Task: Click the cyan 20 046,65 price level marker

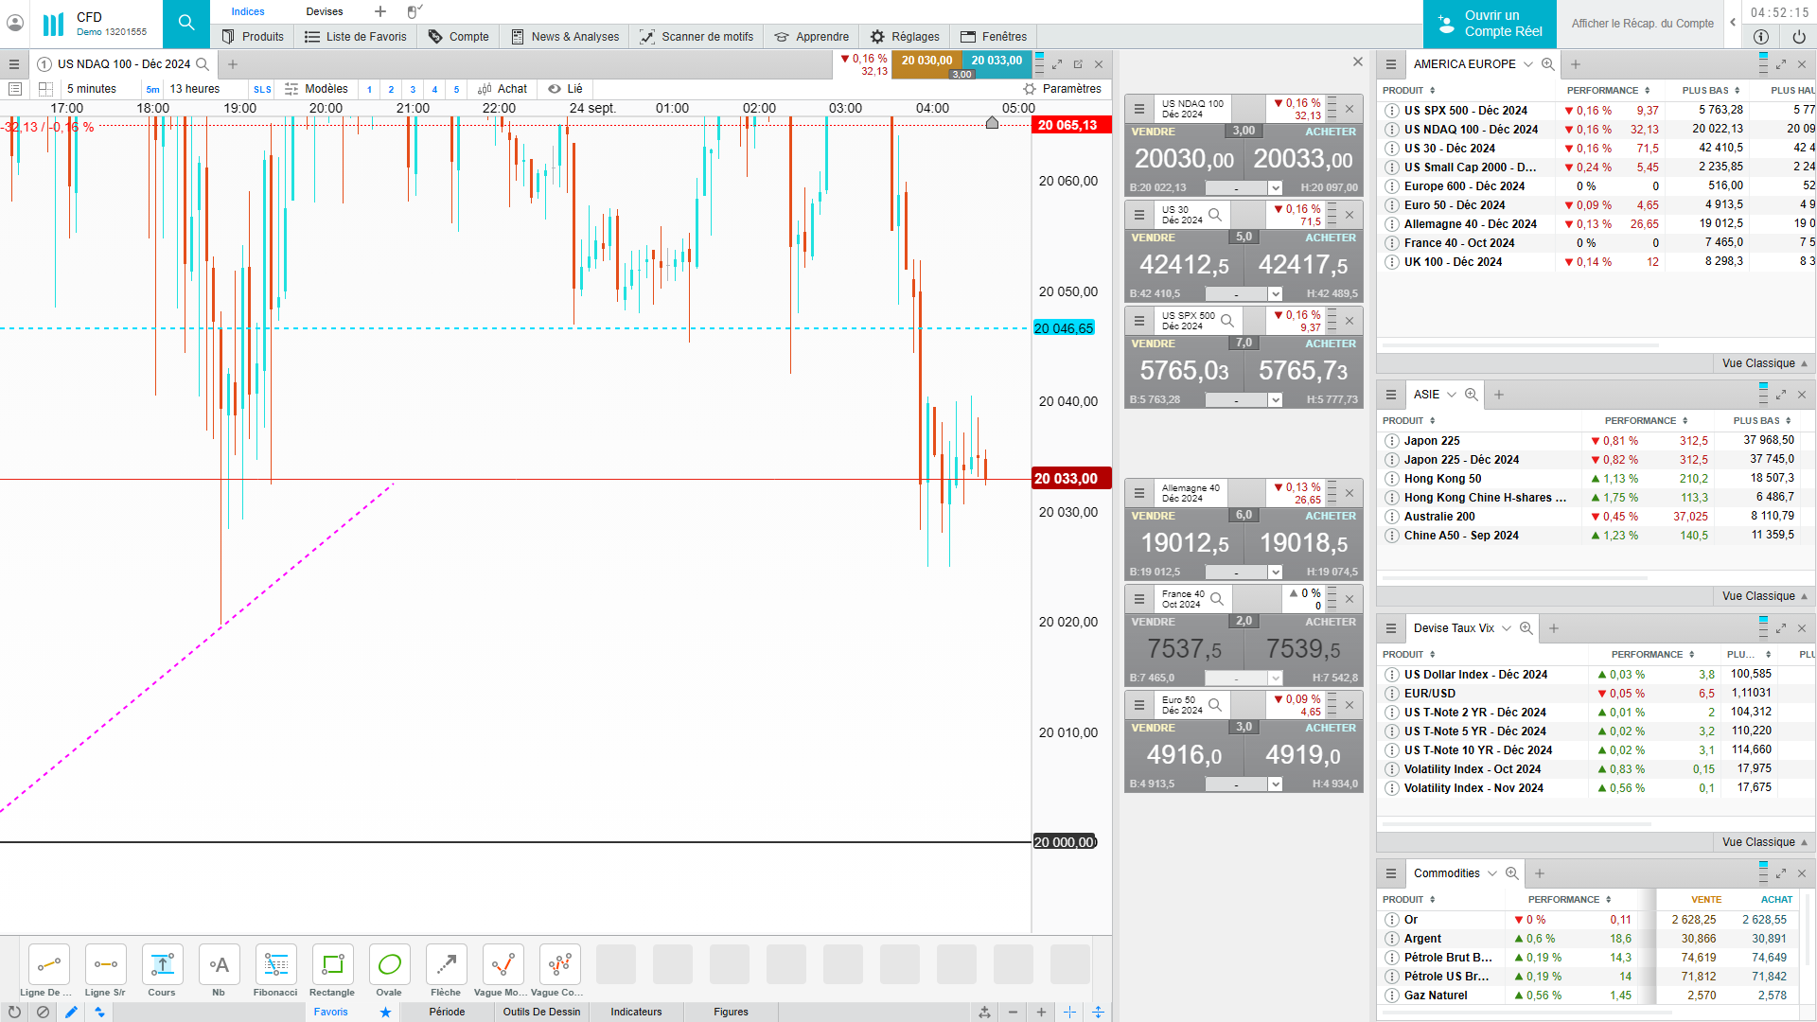Action: pyautogui.click(x=1064, y=328)
